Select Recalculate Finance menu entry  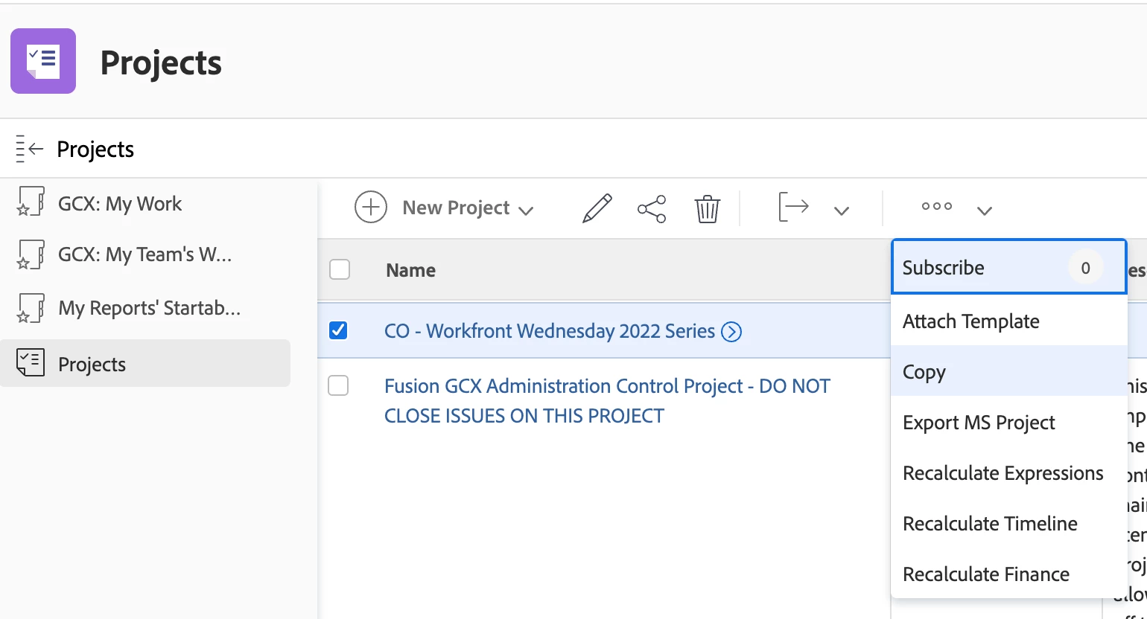pos(1009,574)
